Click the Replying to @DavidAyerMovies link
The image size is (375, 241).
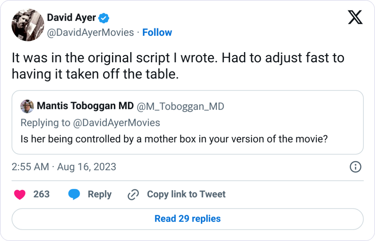(x=90, y=123)
